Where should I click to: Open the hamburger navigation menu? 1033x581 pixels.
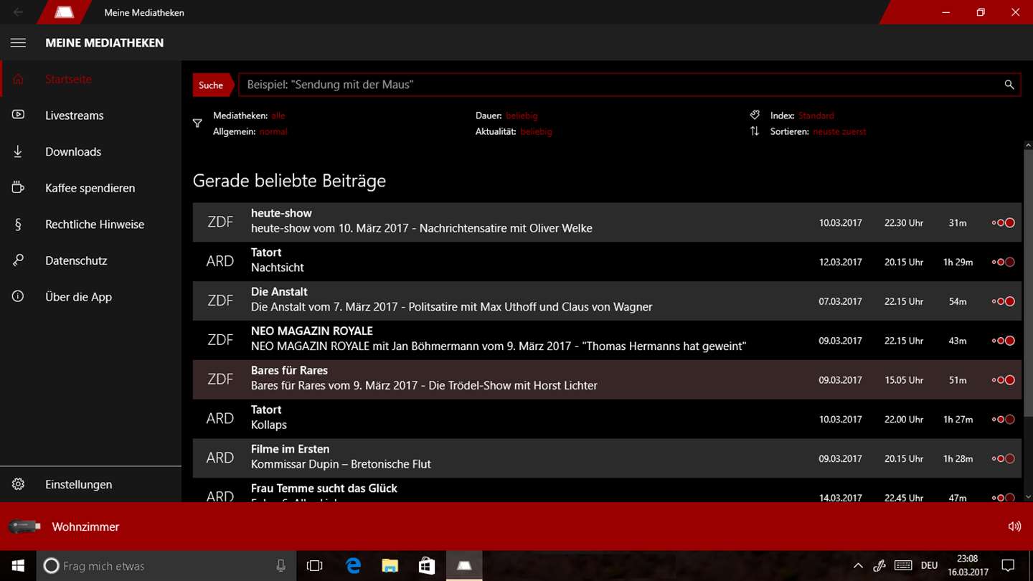(x=18, y=43)
